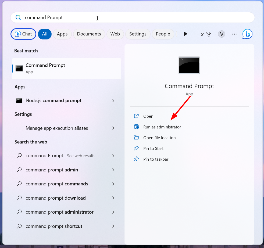Select the All filter tab

coord(45,34)
